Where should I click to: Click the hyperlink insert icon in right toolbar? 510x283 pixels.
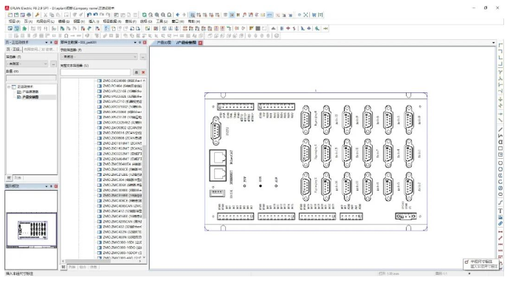500,223
